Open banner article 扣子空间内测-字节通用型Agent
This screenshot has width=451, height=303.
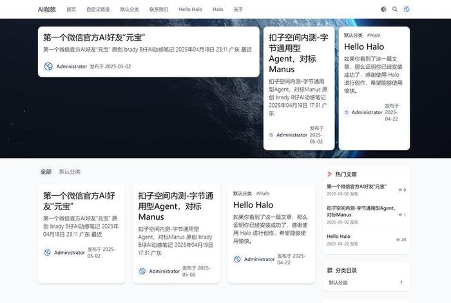point(298,54)
